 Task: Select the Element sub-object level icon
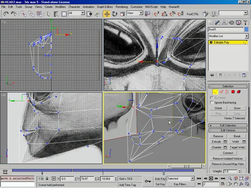(x=238, y=91)
